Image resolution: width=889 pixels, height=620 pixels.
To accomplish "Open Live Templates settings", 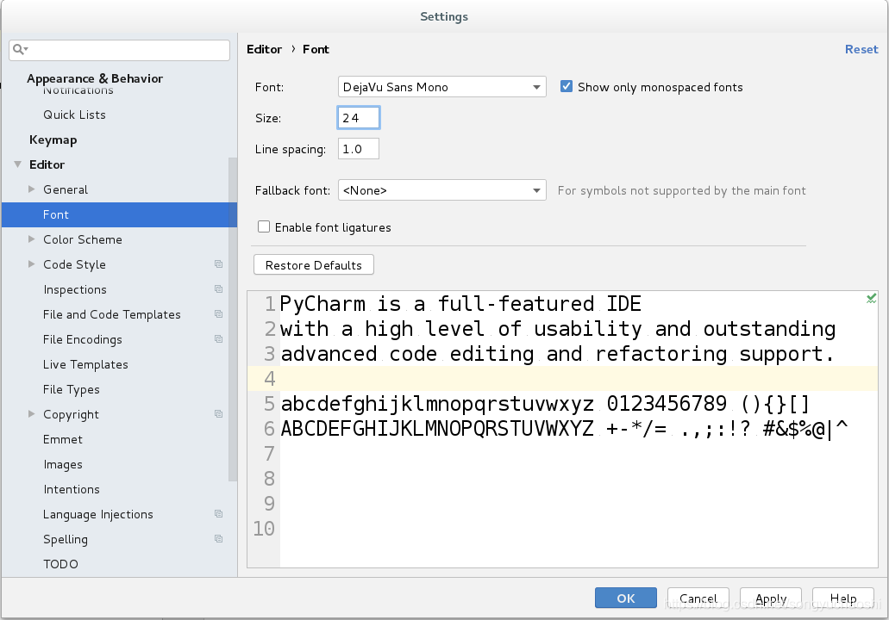I will 85,364.
